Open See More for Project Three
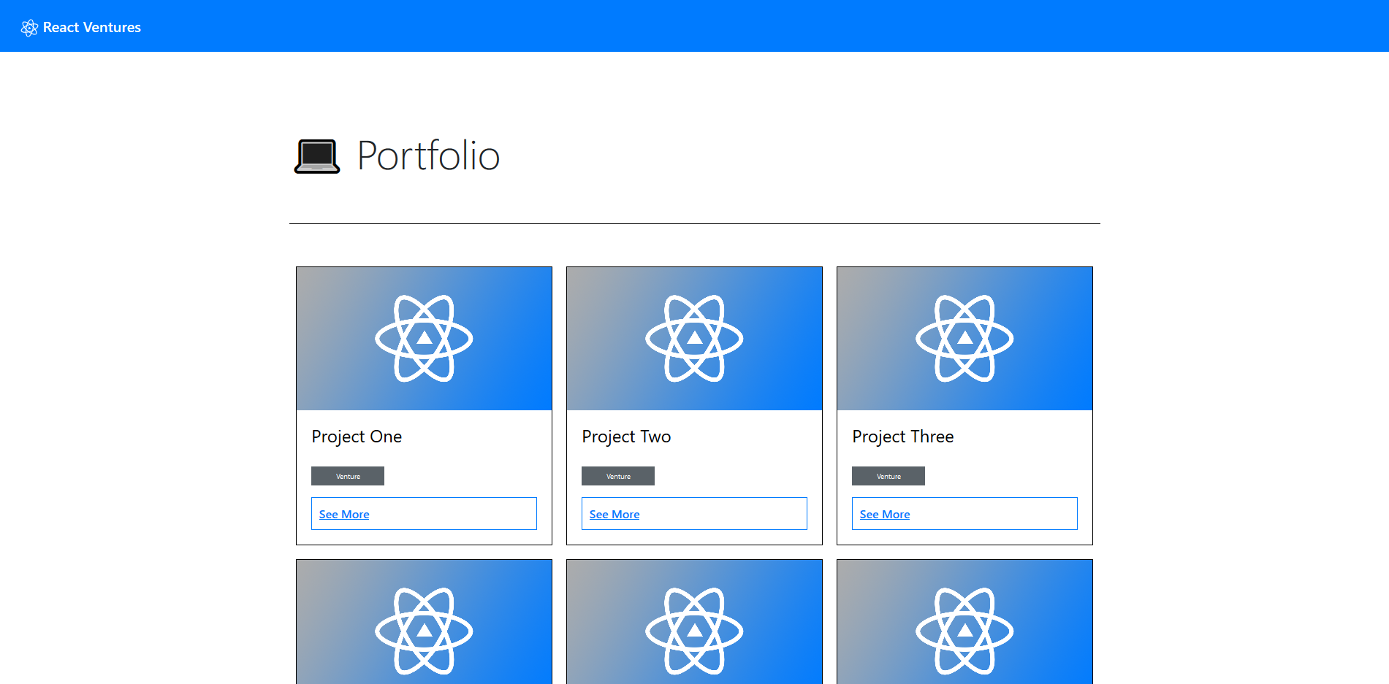The image size is (1389, 684). pos(884,514)
